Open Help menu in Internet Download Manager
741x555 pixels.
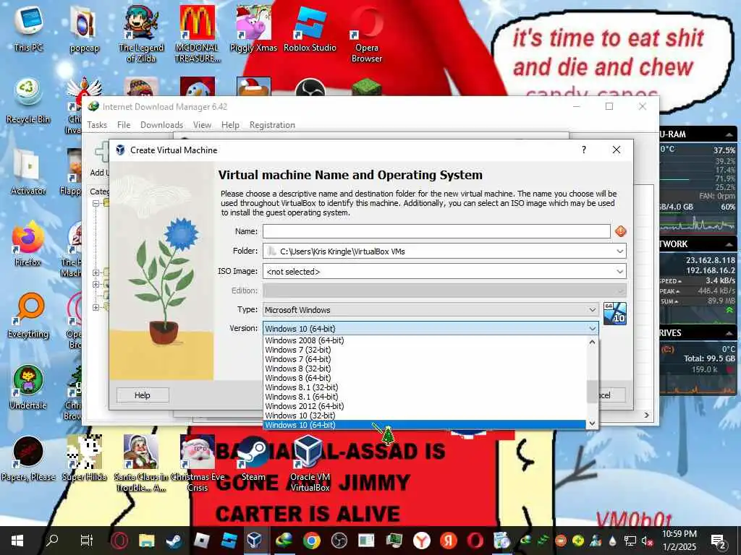pyautogui.click(x=230, y=125)
